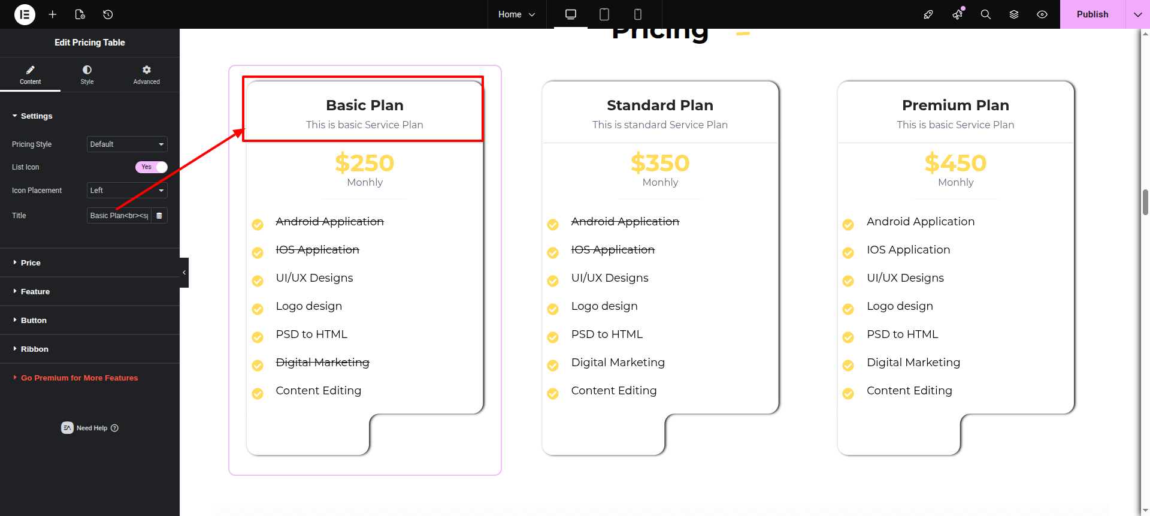Switch to the Style tab

[x=87, y=75]
